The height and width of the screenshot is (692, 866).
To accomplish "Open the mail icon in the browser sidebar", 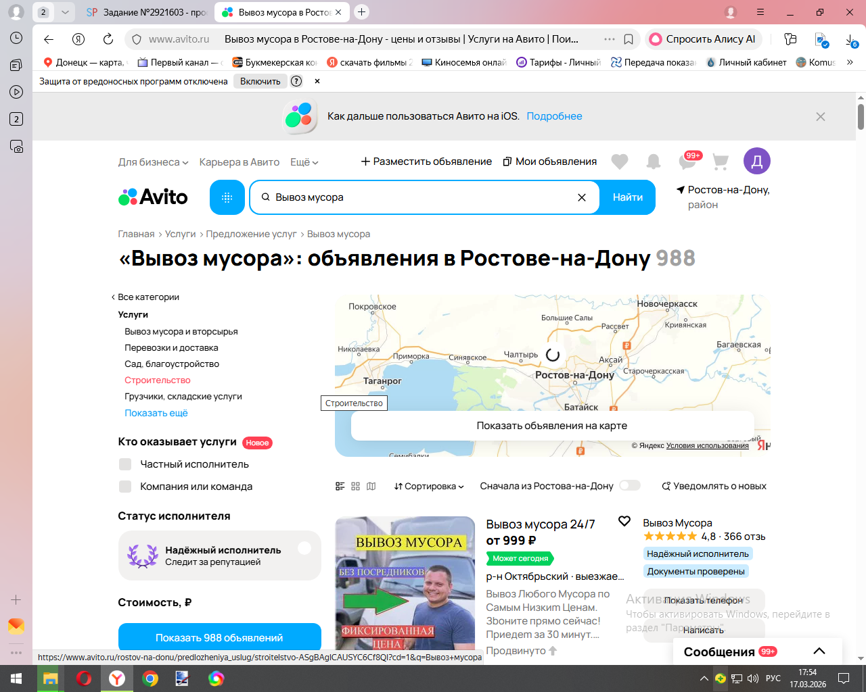I will point(16,626).
